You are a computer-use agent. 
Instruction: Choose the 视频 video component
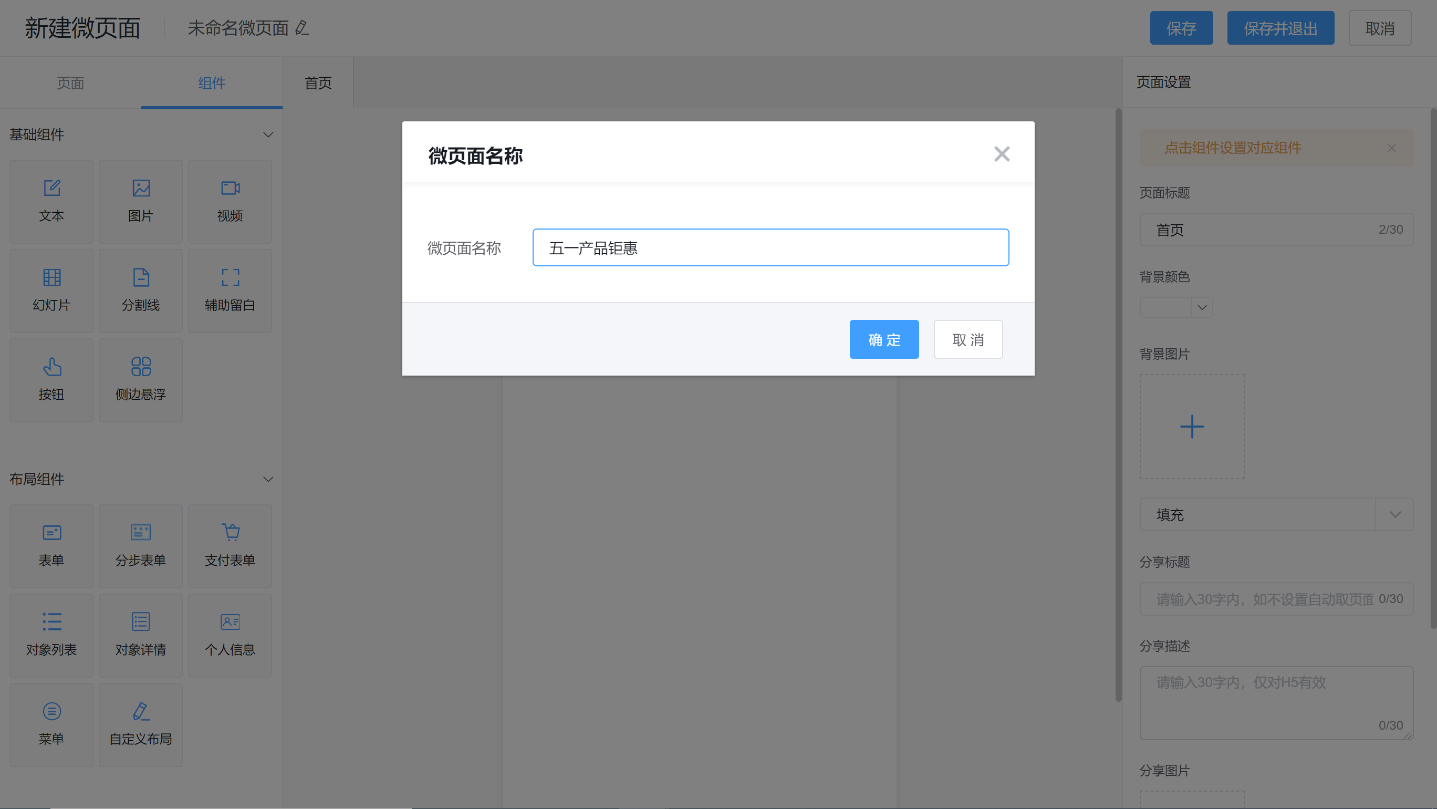click(x=230, y=201)
